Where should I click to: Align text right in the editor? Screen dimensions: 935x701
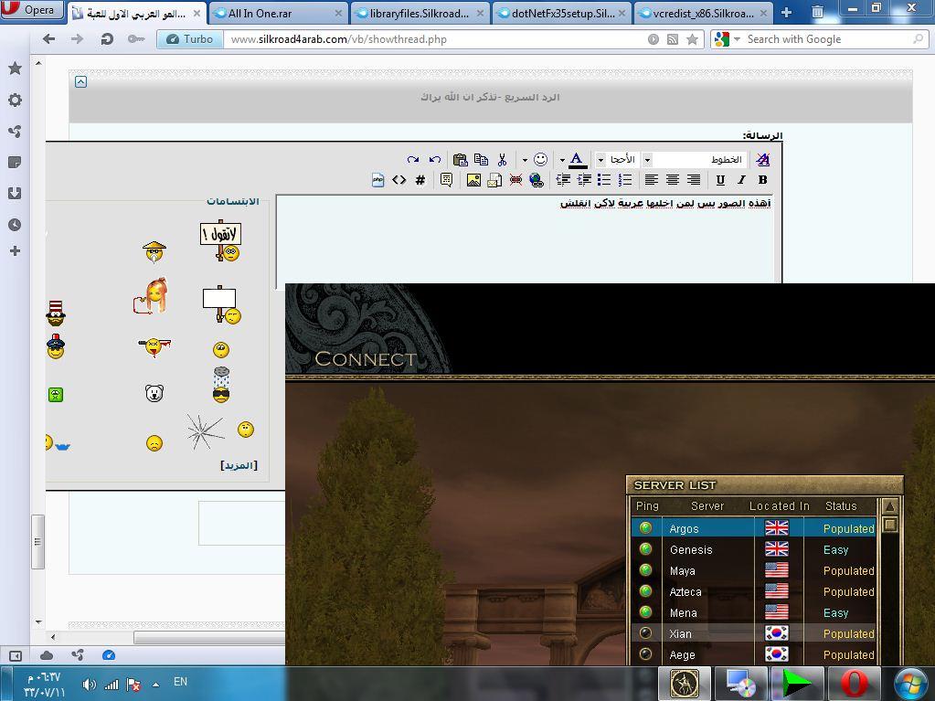coord(693,179)
